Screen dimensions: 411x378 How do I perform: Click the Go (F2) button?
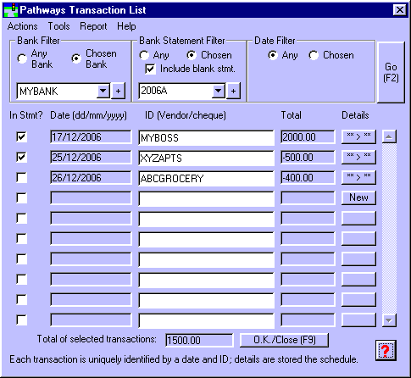391,72
